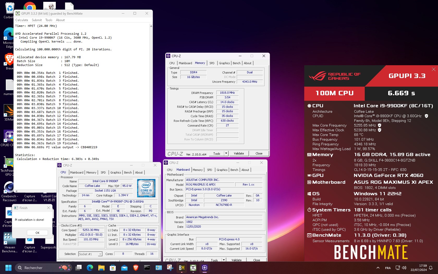
Task: Click the ROG MAXIMUS XI APEX model field
Action: coord(210,184)
